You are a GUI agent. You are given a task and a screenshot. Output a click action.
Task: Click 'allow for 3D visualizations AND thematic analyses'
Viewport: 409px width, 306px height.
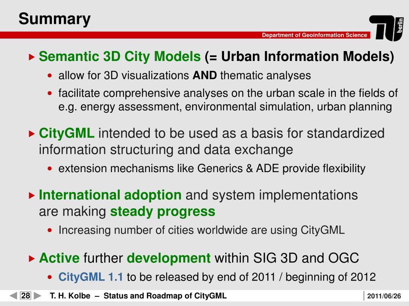point(185,75)
